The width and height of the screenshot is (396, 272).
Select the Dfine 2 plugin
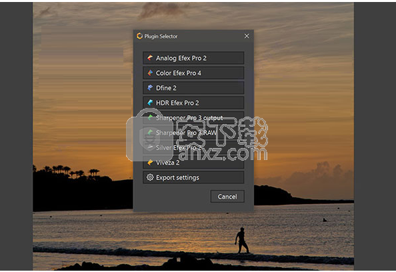click(193, 88)
